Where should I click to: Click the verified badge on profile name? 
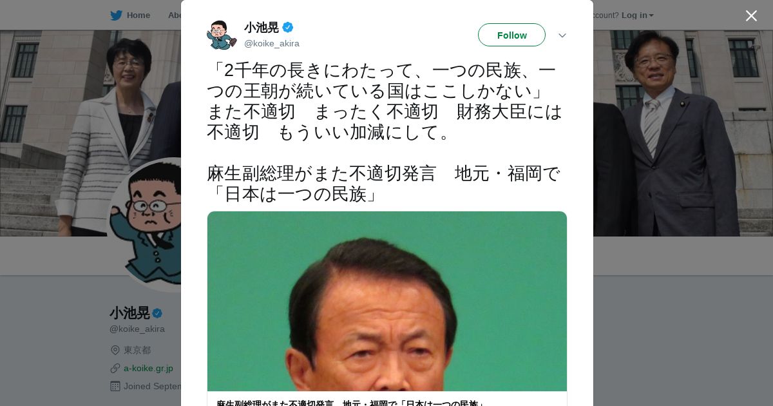pos(157,313)
